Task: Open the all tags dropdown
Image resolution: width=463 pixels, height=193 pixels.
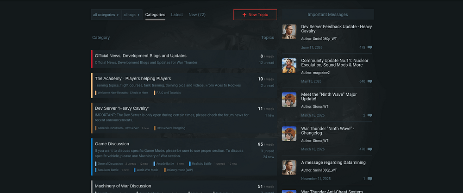Action: pyautogui.click(x=131, y=15)
